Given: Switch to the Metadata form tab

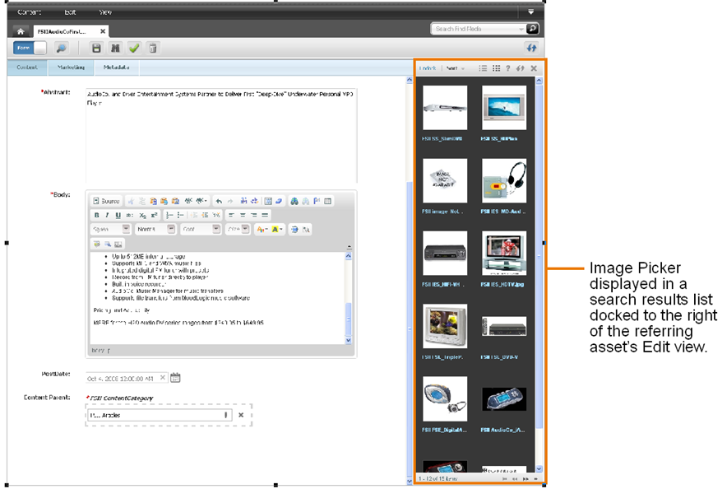Looking at the screenshot, I should click(117, 68).
